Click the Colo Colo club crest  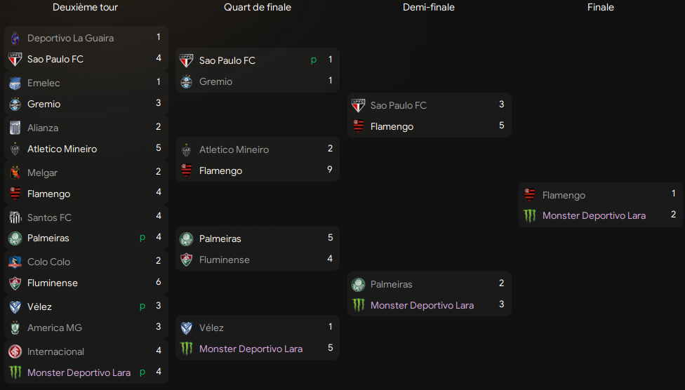pyautogui.click(x=15, y=262)
